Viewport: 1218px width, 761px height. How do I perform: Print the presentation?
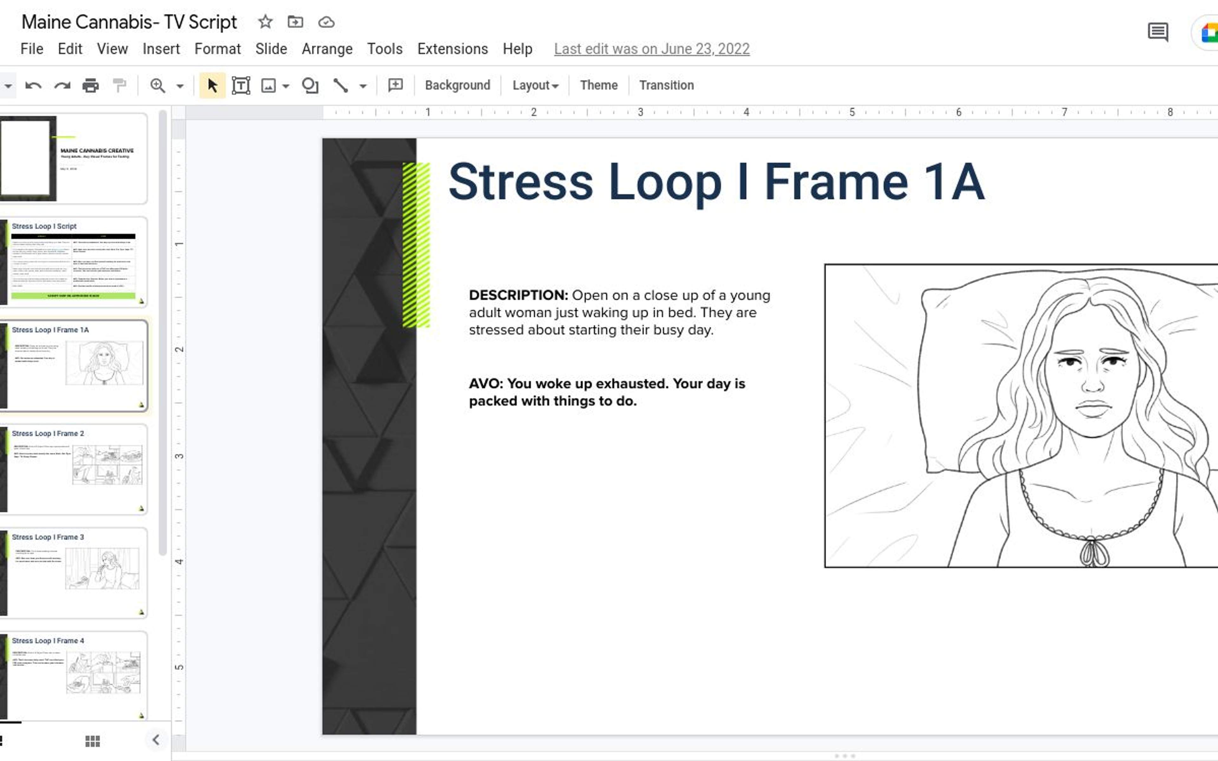point(91,86)
